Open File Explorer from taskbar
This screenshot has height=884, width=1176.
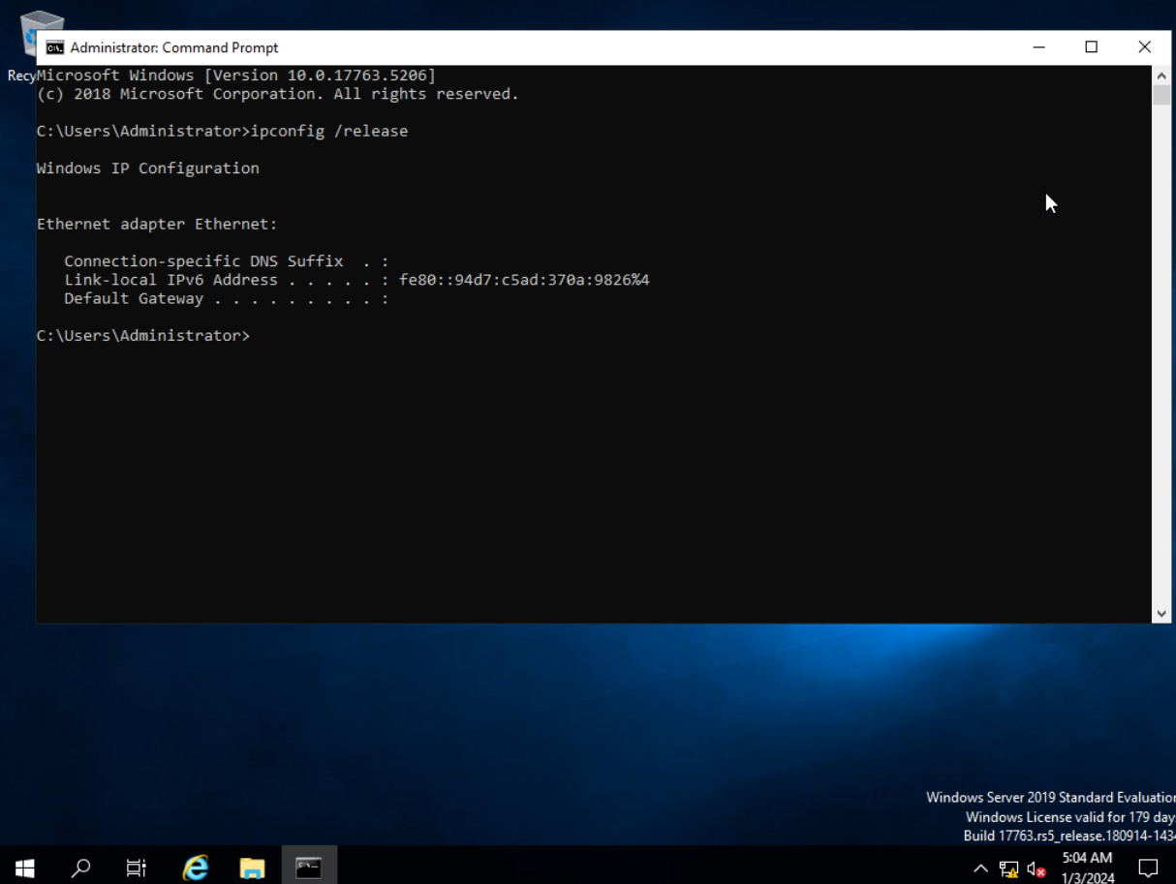tap(252, 867)
